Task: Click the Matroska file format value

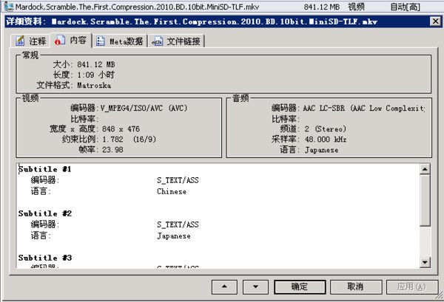Action: 94,86
